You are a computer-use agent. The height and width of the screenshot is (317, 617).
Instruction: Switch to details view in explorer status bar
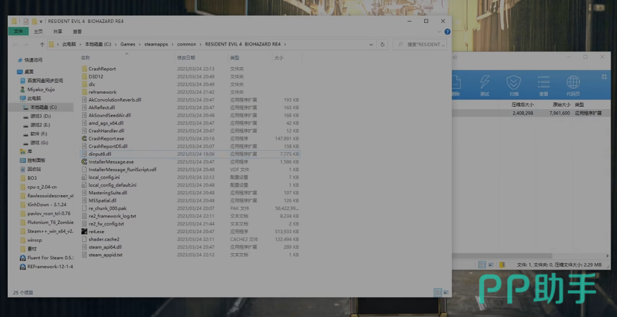(438, 292)
